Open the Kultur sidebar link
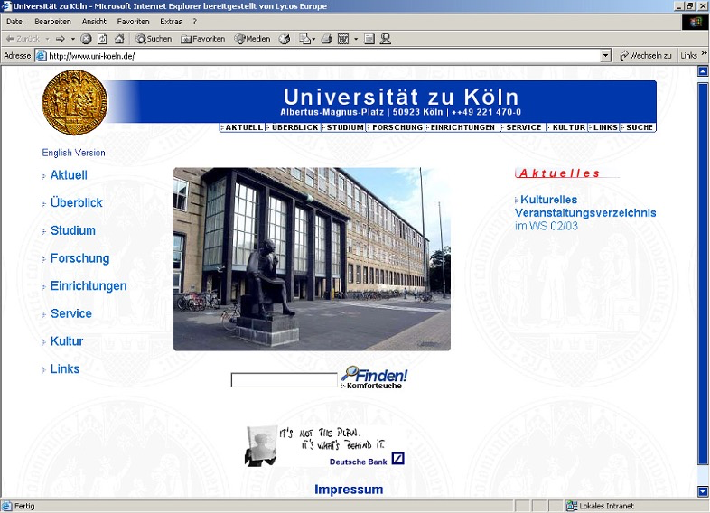This screenshot has width=710, height=513. [x=67, y=341]
